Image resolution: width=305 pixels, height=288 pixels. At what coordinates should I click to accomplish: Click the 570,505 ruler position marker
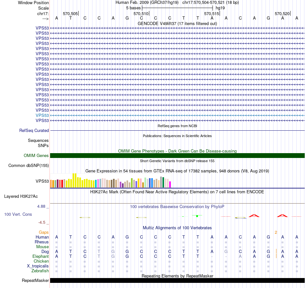(70, 13)
